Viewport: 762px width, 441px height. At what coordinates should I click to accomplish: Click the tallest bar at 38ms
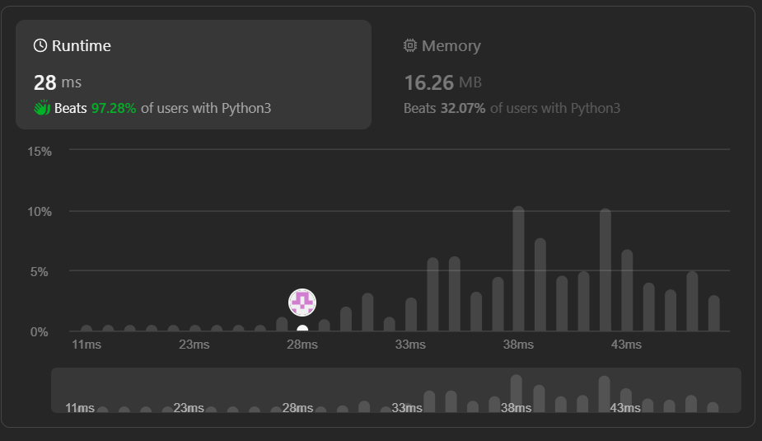pos(518,269)
